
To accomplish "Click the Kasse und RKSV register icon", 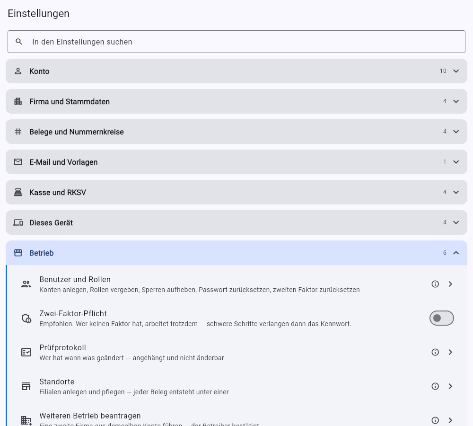I will pos(18,192).
